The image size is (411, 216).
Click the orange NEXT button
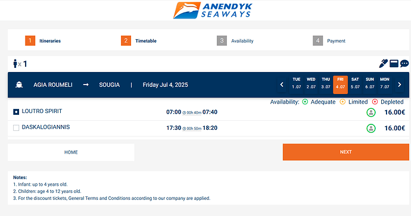pyautogui.click(x=345, y=152)
